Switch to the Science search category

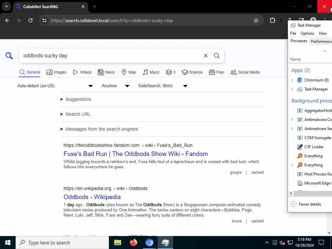(x=192, y=72)
